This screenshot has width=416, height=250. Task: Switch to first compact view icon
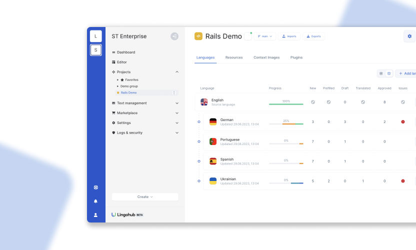coord(381,73)
